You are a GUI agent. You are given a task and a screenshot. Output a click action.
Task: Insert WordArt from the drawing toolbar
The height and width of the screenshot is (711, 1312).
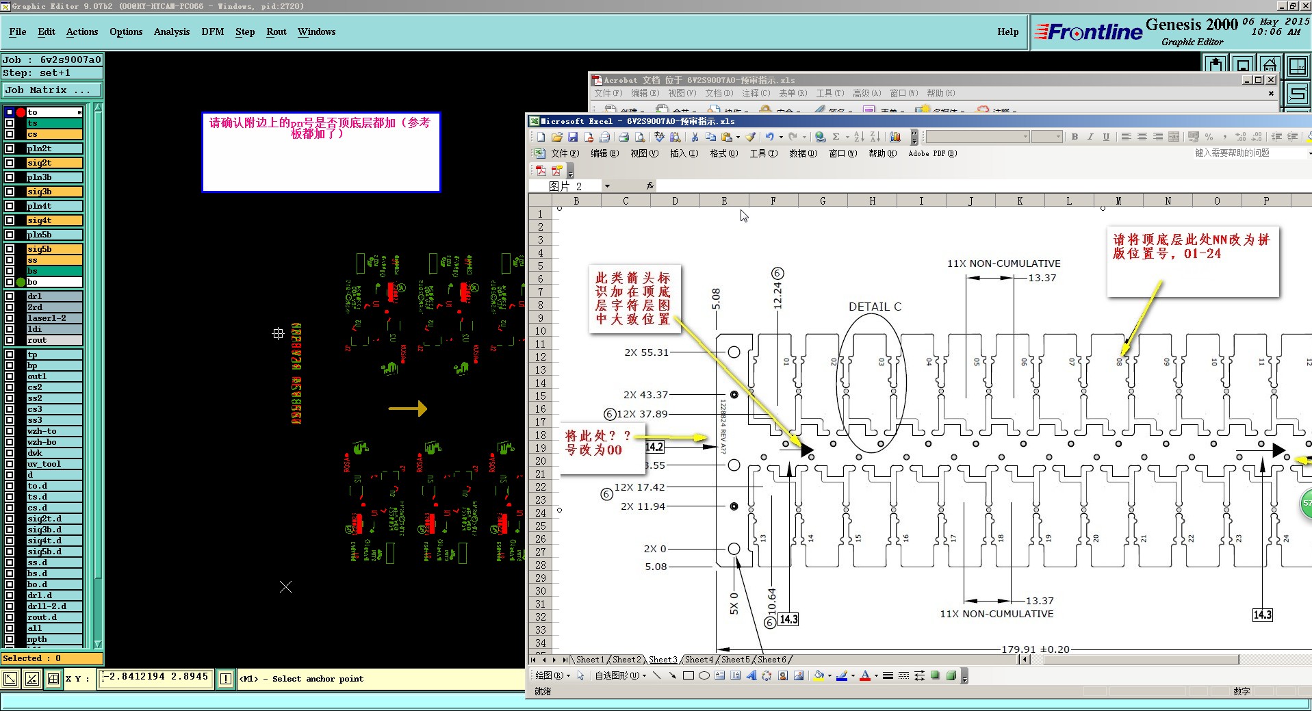tap(751, 676)
